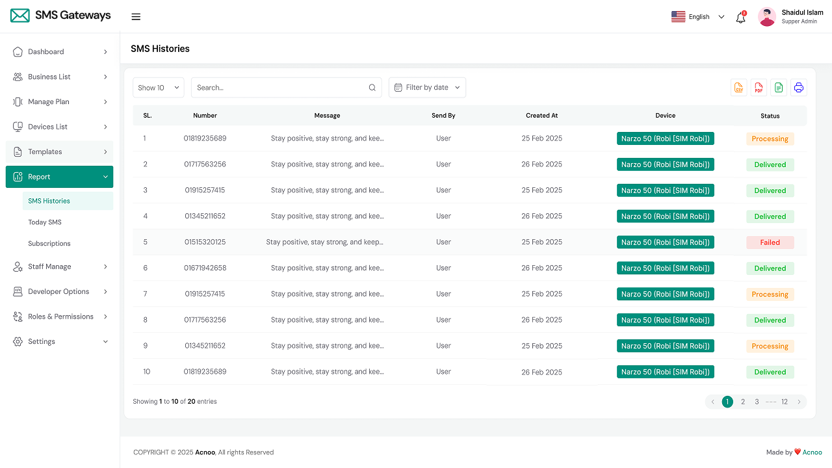Screen dimensions: 832x468
Task: Expand the Devices List menu
Action: coord(59,127)
